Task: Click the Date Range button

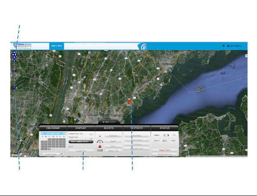Action: 51,154
